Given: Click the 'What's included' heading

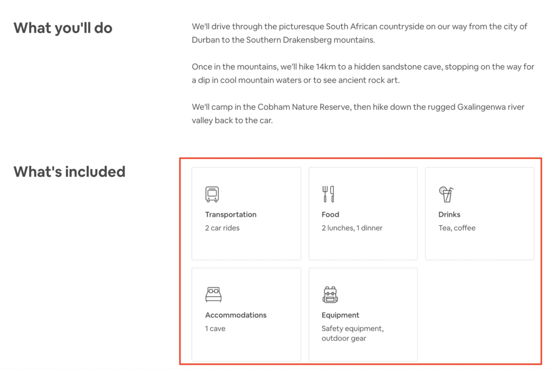Looking at the screenshot, I should [70, 172].
